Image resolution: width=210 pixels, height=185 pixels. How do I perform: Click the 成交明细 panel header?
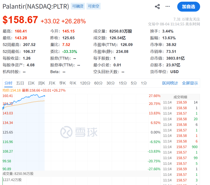point(180,97)
